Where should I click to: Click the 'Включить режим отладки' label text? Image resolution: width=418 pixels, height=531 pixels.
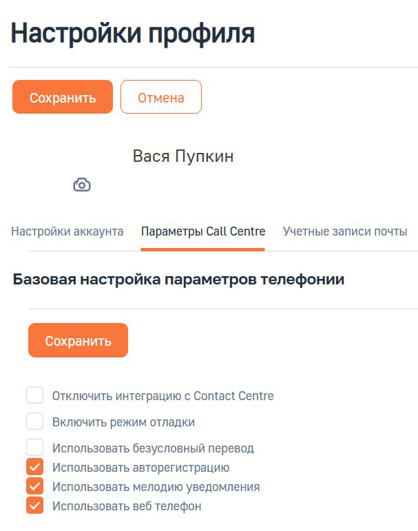(x=123, y=422)
